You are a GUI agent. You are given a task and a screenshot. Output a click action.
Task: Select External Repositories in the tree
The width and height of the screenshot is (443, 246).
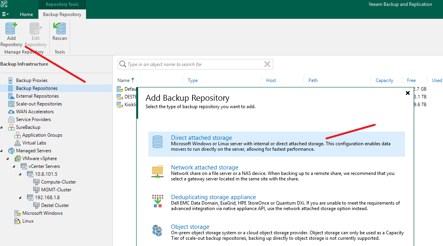[x=37, y=96]
